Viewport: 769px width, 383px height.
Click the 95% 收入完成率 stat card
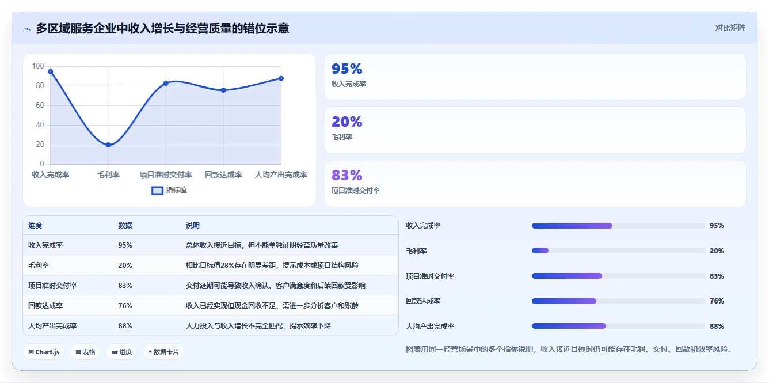click(x=535, y=77)
